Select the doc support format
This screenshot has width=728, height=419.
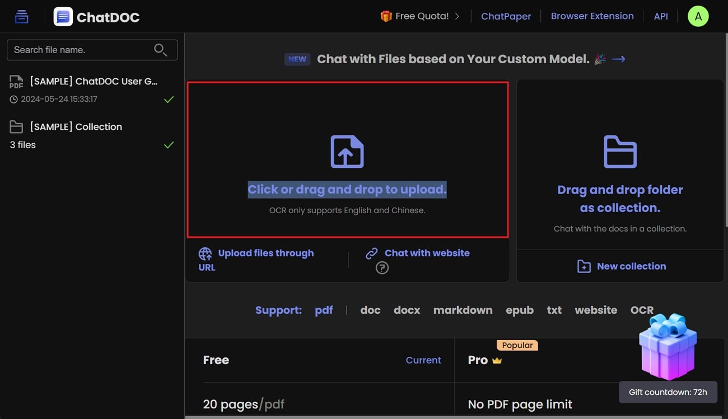370,310
